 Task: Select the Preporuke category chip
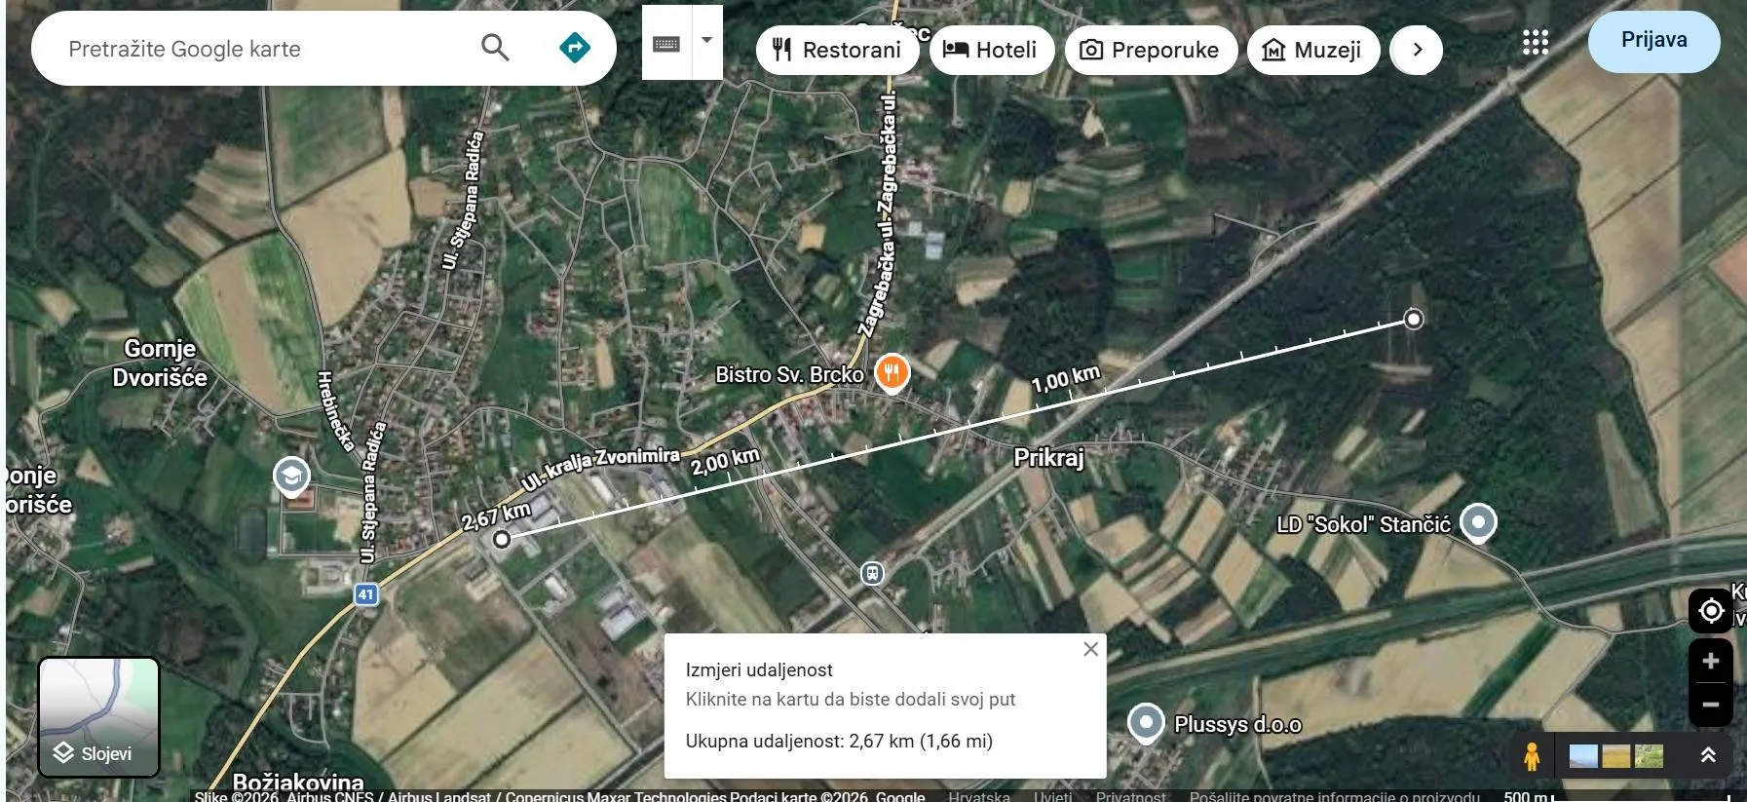point(1151,50)
